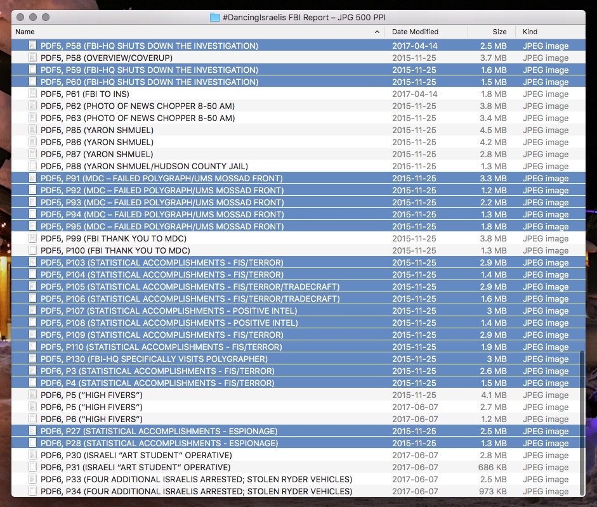Click the 3.7 MB size value
Image resolution: width=597 pixels, height=507 pixels.
493,58
